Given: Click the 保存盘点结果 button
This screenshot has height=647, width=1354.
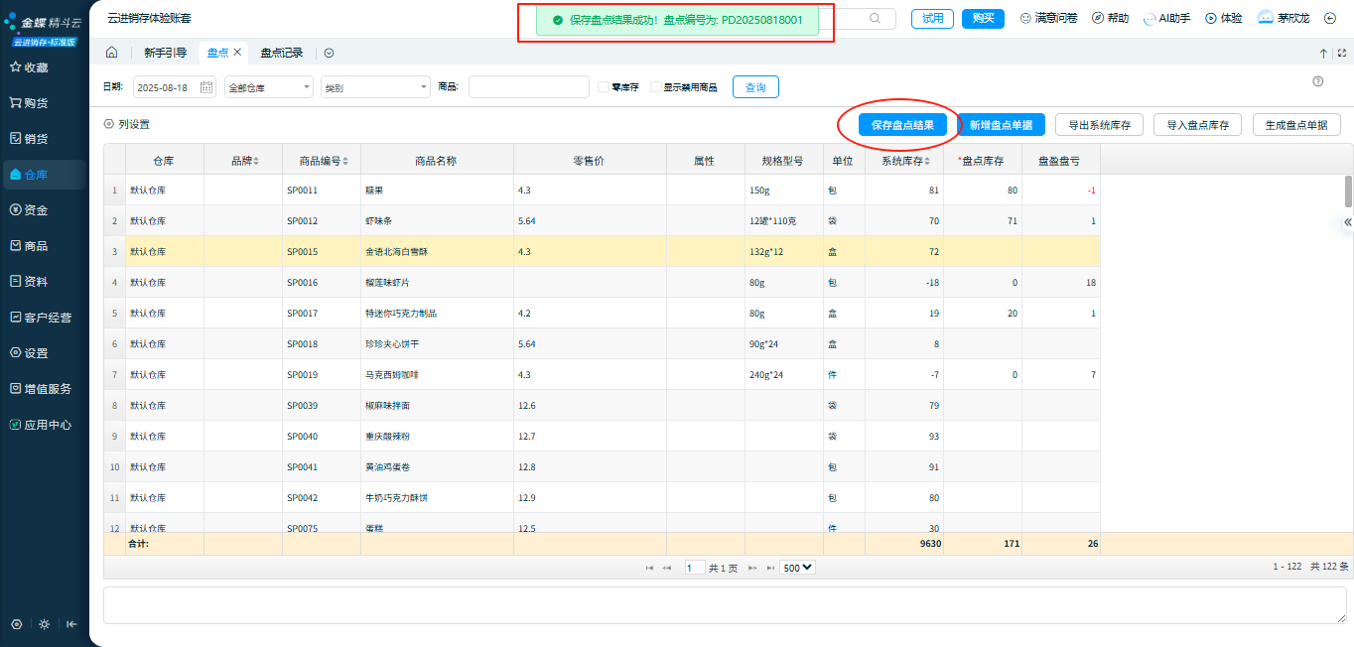Looking at the screenshot, I should pyautogui.click(x=902, y=125).
